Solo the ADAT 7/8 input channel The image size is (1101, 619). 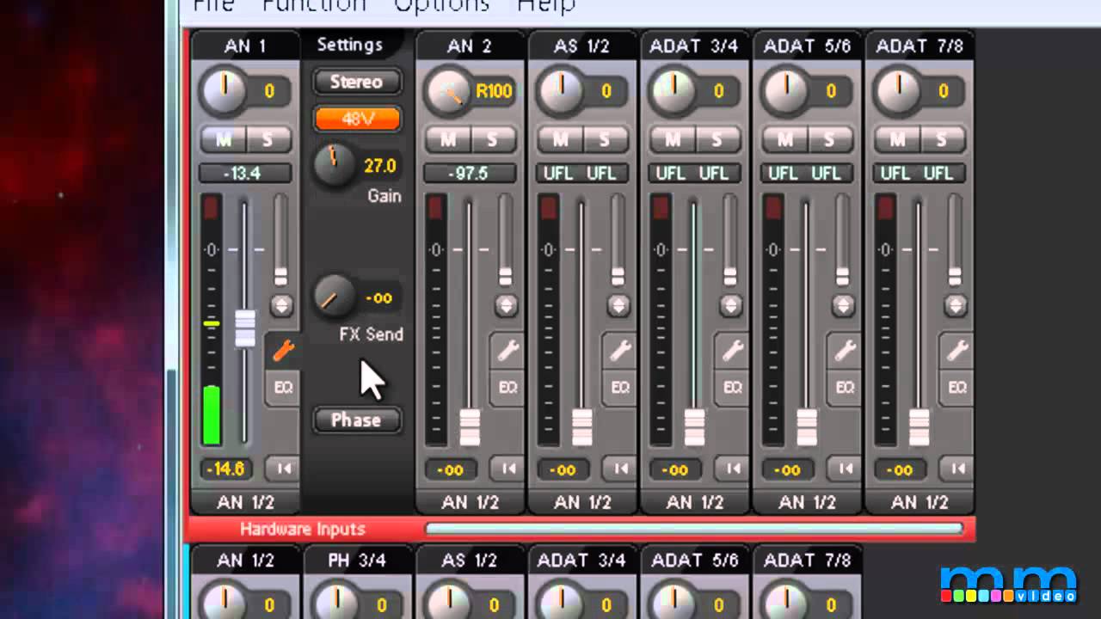click(942, 139)
